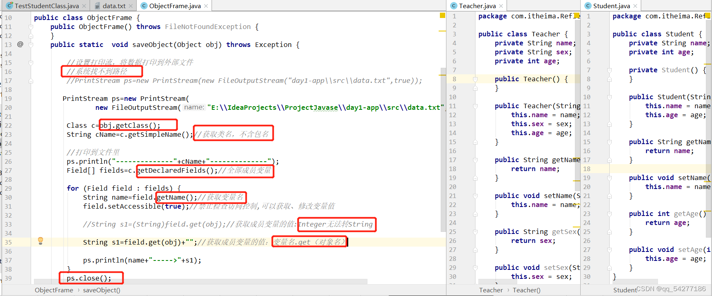712x296 pixels.
Task: Collapse the Student(String constructor fold on line 10
Action: tap(609, 97)
